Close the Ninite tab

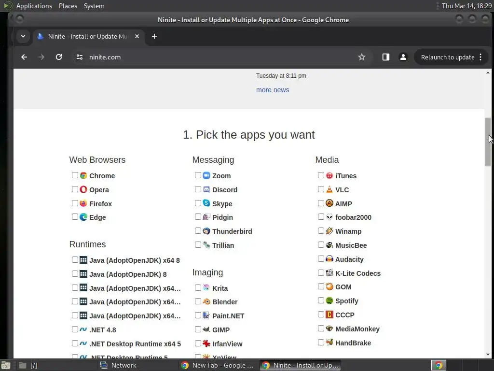(x=137, y=36)
